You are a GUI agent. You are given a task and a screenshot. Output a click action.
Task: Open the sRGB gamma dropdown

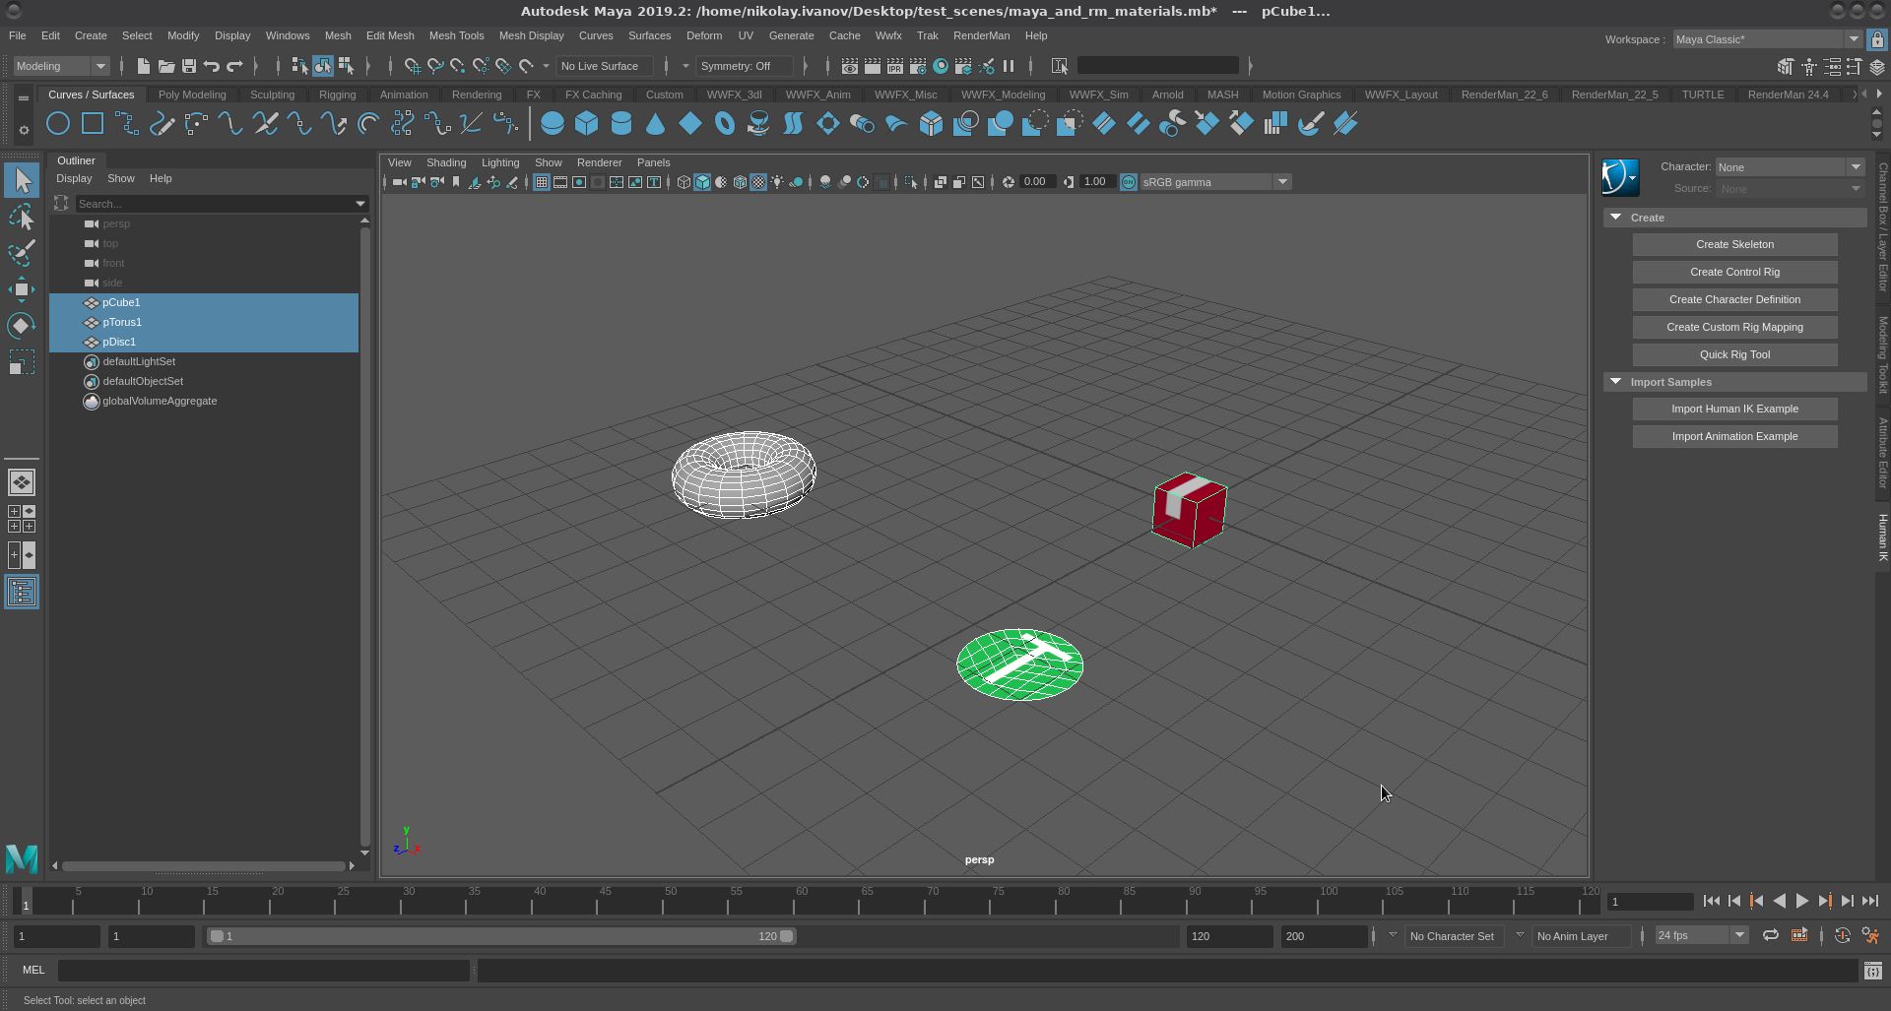pyautogui.click(x=1281, y=182)
